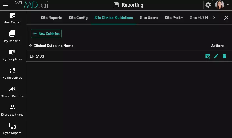This screenshot has height=138, width=232.
Task: Open the hamburger navigation menu
Action: pos(5,5)
